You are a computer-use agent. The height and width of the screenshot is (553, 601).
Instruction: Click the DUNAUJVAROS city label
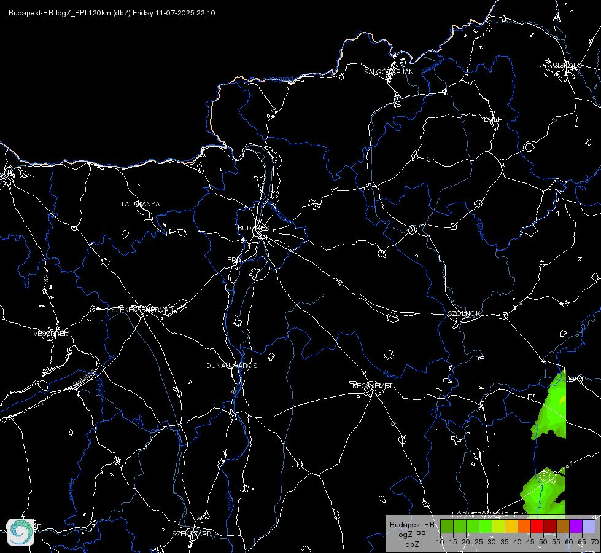pyautogui.click(x=232, y=366)
